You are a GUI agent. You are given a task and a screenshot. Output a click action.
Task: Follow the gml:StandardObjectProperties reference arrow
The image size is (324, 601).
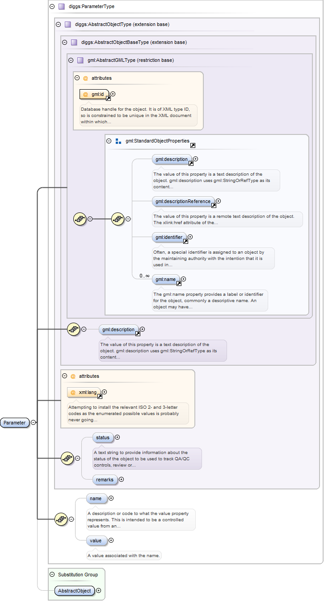pos(193,146)
